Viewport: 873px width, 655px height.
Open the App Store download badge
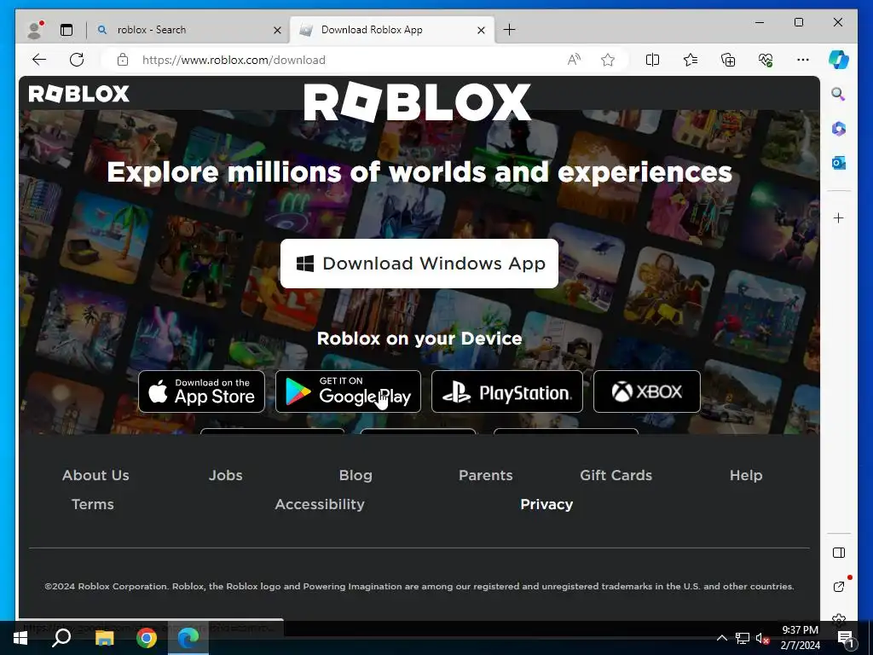click(201, 391)
